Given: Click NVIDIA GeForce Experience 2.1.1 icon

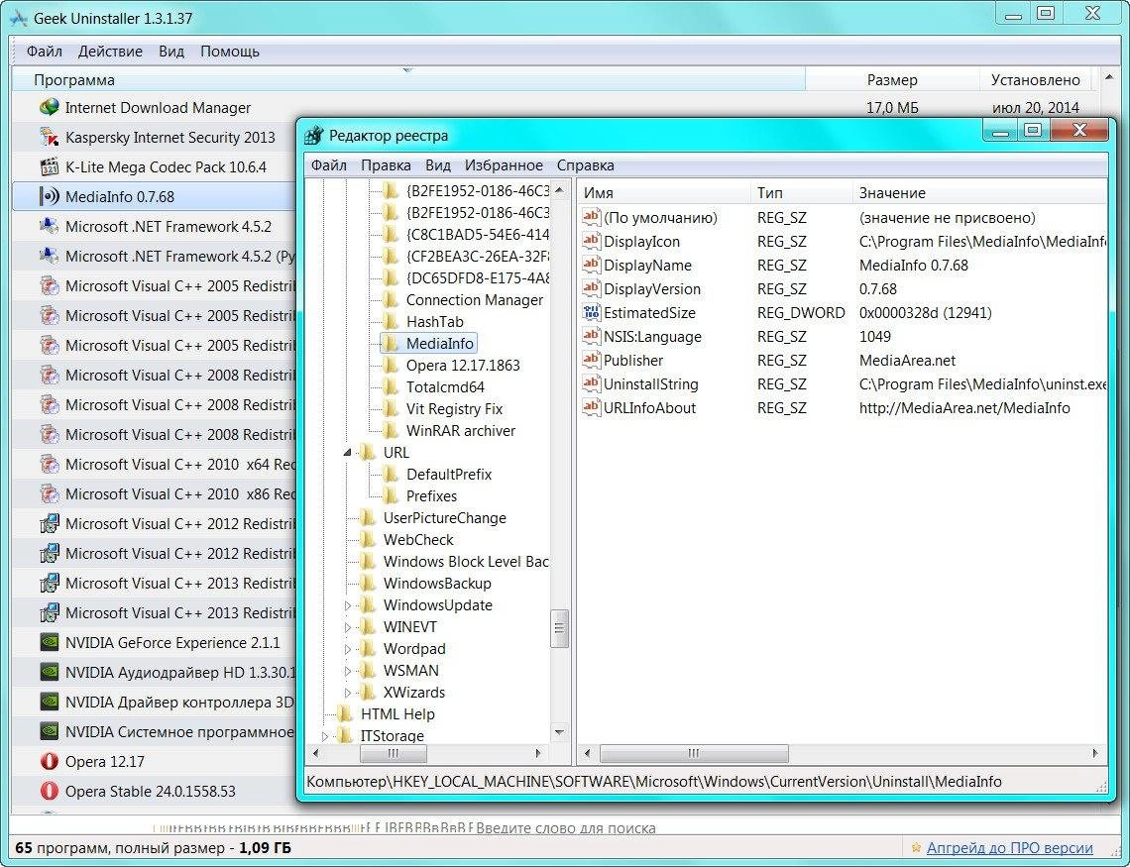Looking at the screenshot, I should (x=49, y=642).
